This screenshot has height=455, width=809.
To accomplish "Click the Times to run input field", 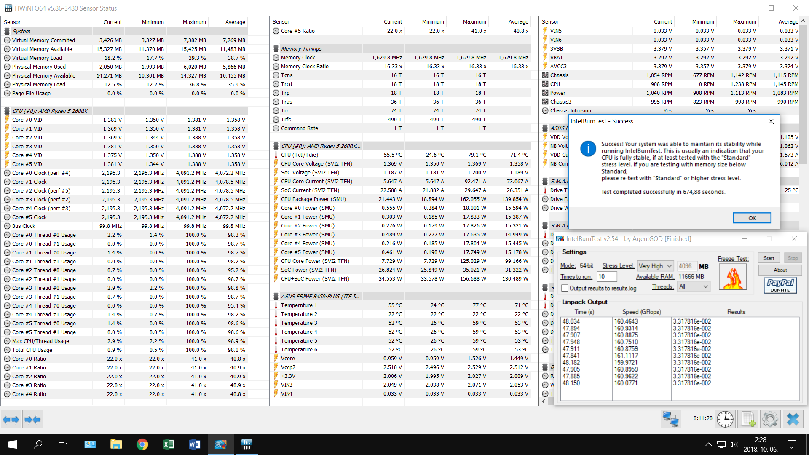I will point(607,277).
